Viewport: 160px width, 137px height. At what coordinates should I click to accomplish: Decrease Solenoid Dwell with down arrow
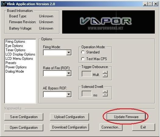coord(105,95)
